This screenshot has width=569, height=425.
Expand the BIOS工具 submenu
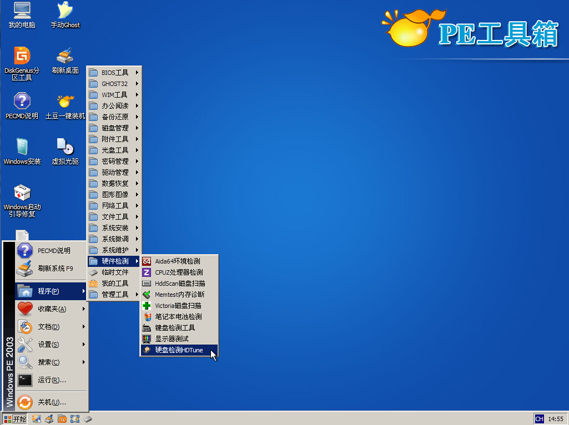click(x=114, y=73)
